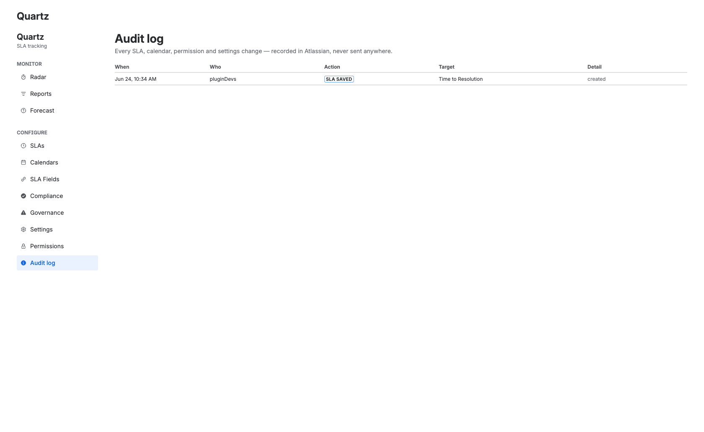This screenshot has height=432, width=704.
Task: Click the Forecast question-circle icon
Action: (x=23, y=111)
